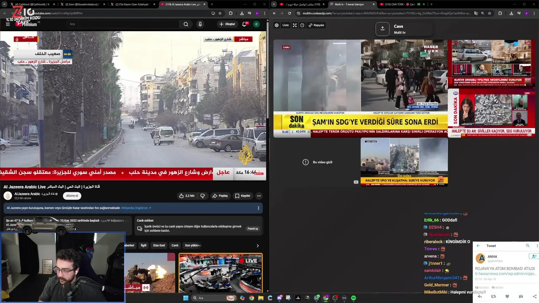Like the ANHA tweet with heart icon
The width and height of the screenshot is (539, 303).
507,296
